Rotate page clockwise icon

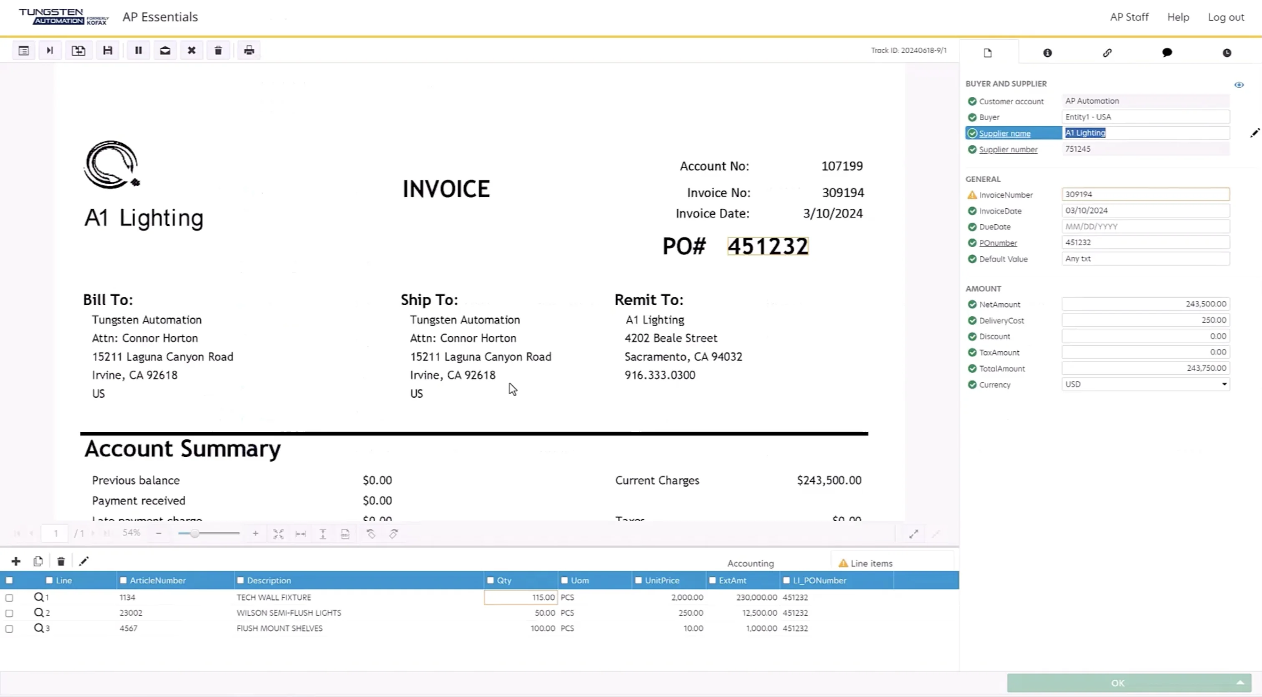pyautogui.click(x=393, y=534)
